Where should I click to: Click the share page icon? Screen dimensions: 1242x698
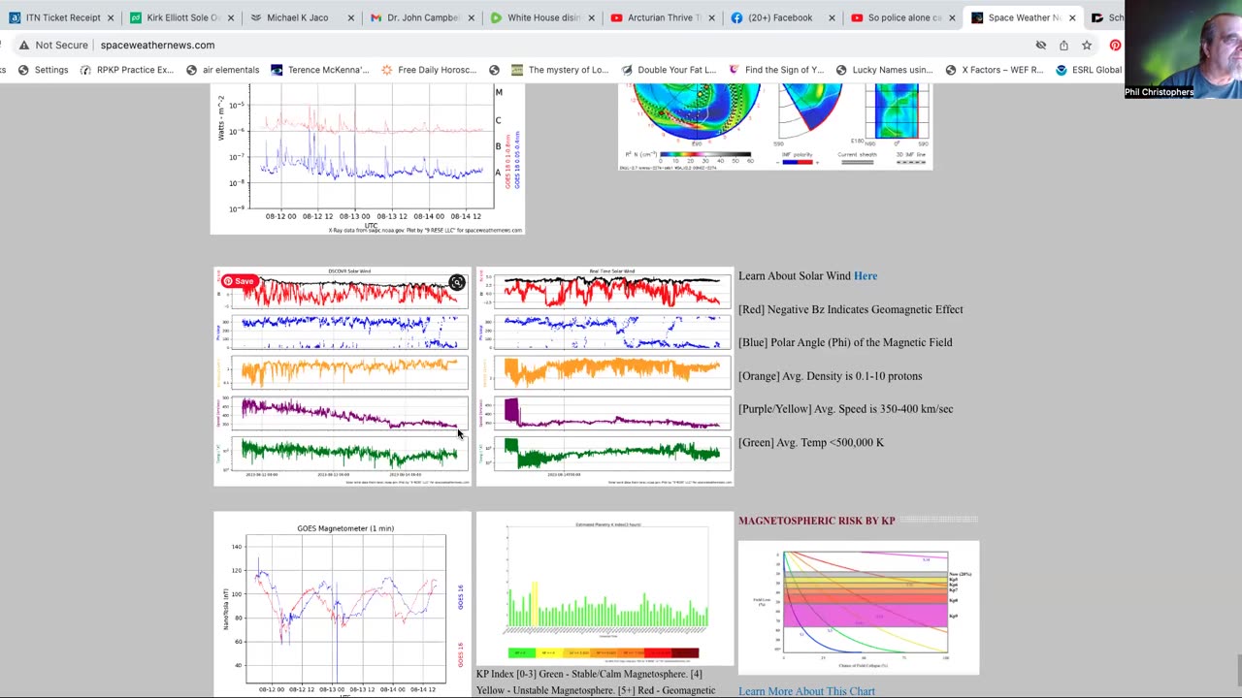pyautogui.click(x=1063, y=45)
